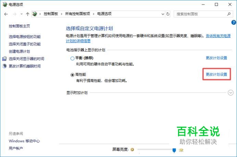Open the blue Help question mark
237x157 pixels.
(234, 23)
